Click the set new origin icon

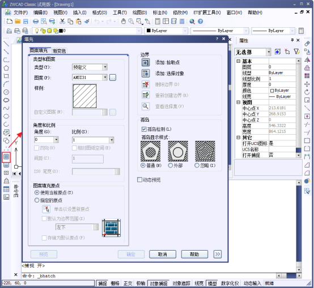[46, 209]
